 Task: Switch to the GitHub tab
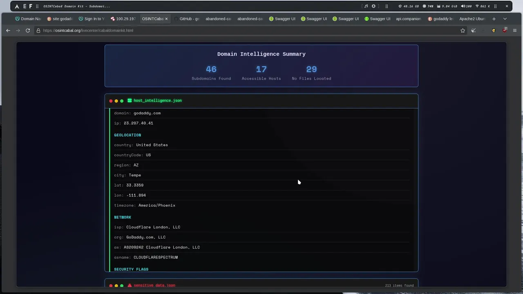pos(187,19)
